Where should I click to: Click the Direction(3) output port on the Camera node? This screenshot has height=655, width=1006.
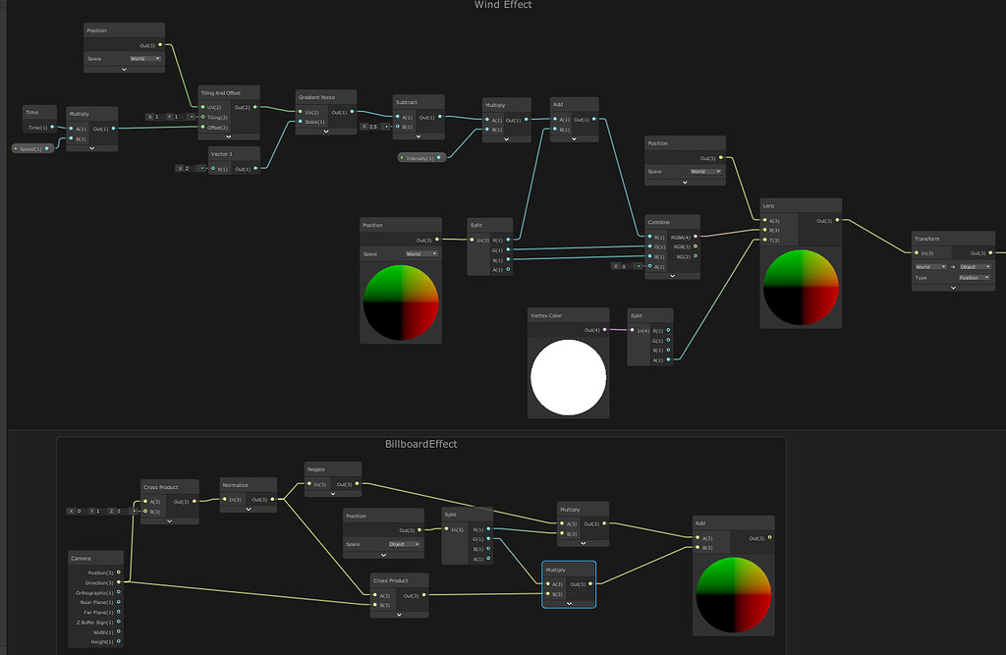pos(119,582)
